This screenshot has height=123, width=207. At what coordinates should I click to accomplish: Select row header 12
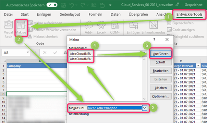(x=3, y=110)
